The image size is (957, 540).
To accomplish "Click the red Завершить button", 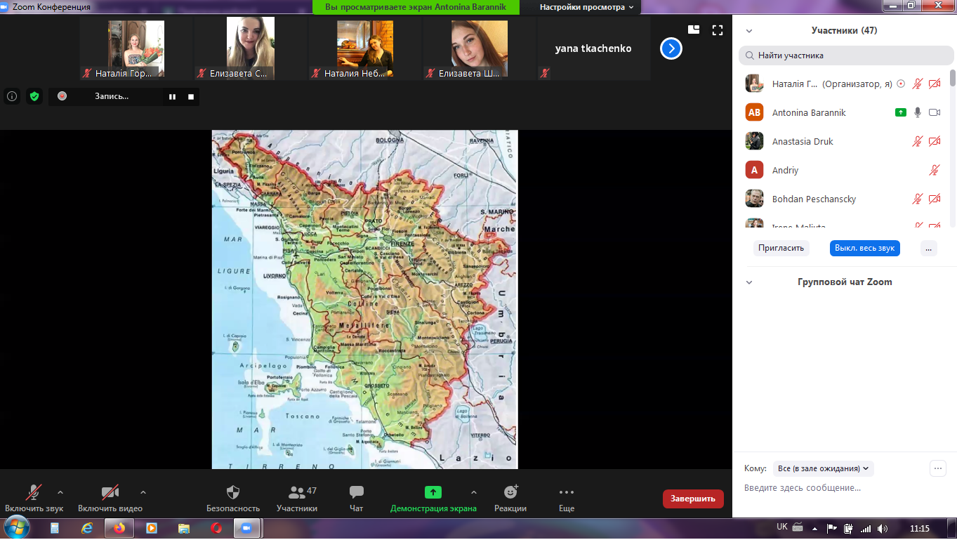I will tap(693, 499).
